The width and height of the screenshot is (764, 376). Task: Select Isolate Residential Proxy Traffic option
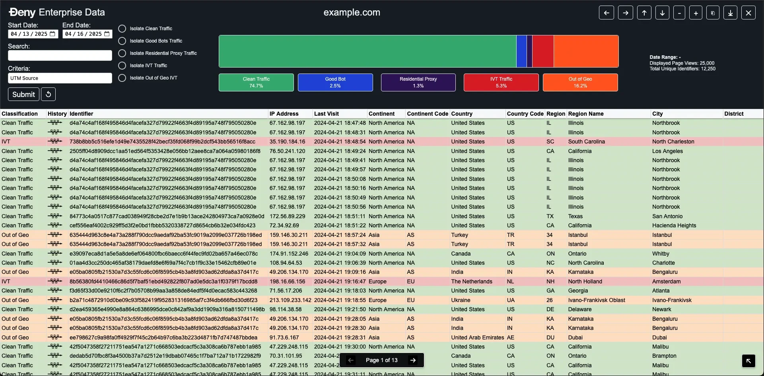[122, 53]
